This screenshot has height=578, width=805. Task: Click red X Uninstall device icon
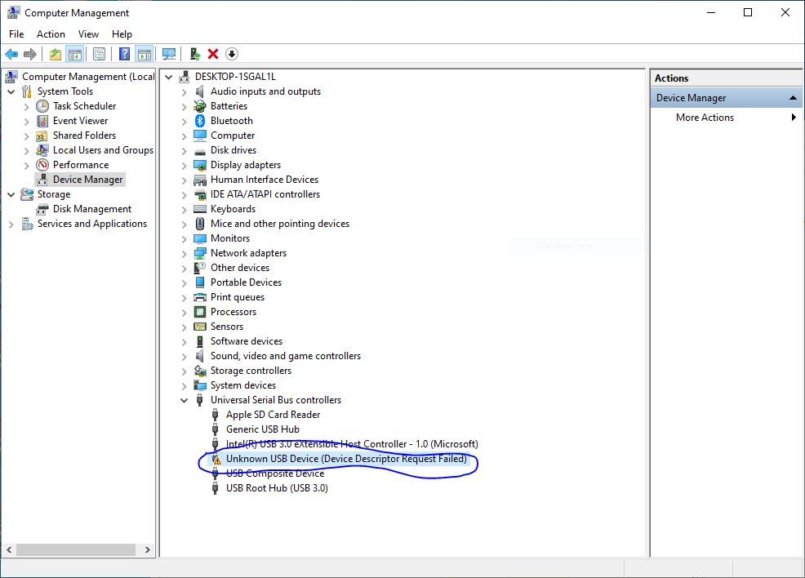point(213,54)
